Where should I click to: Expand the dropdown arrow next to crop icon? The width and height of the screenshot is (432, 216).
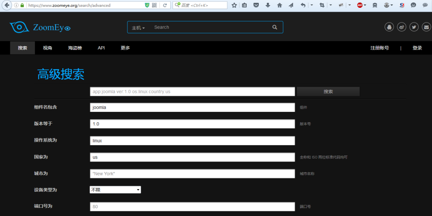coord(330,5)
